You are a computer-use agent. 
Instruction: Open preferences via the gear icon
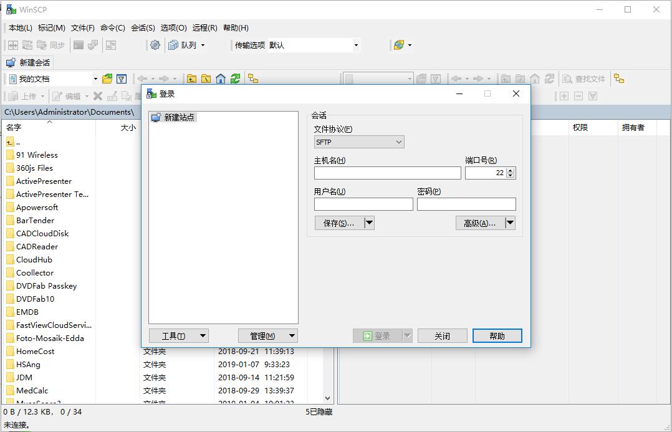(155, 45)
